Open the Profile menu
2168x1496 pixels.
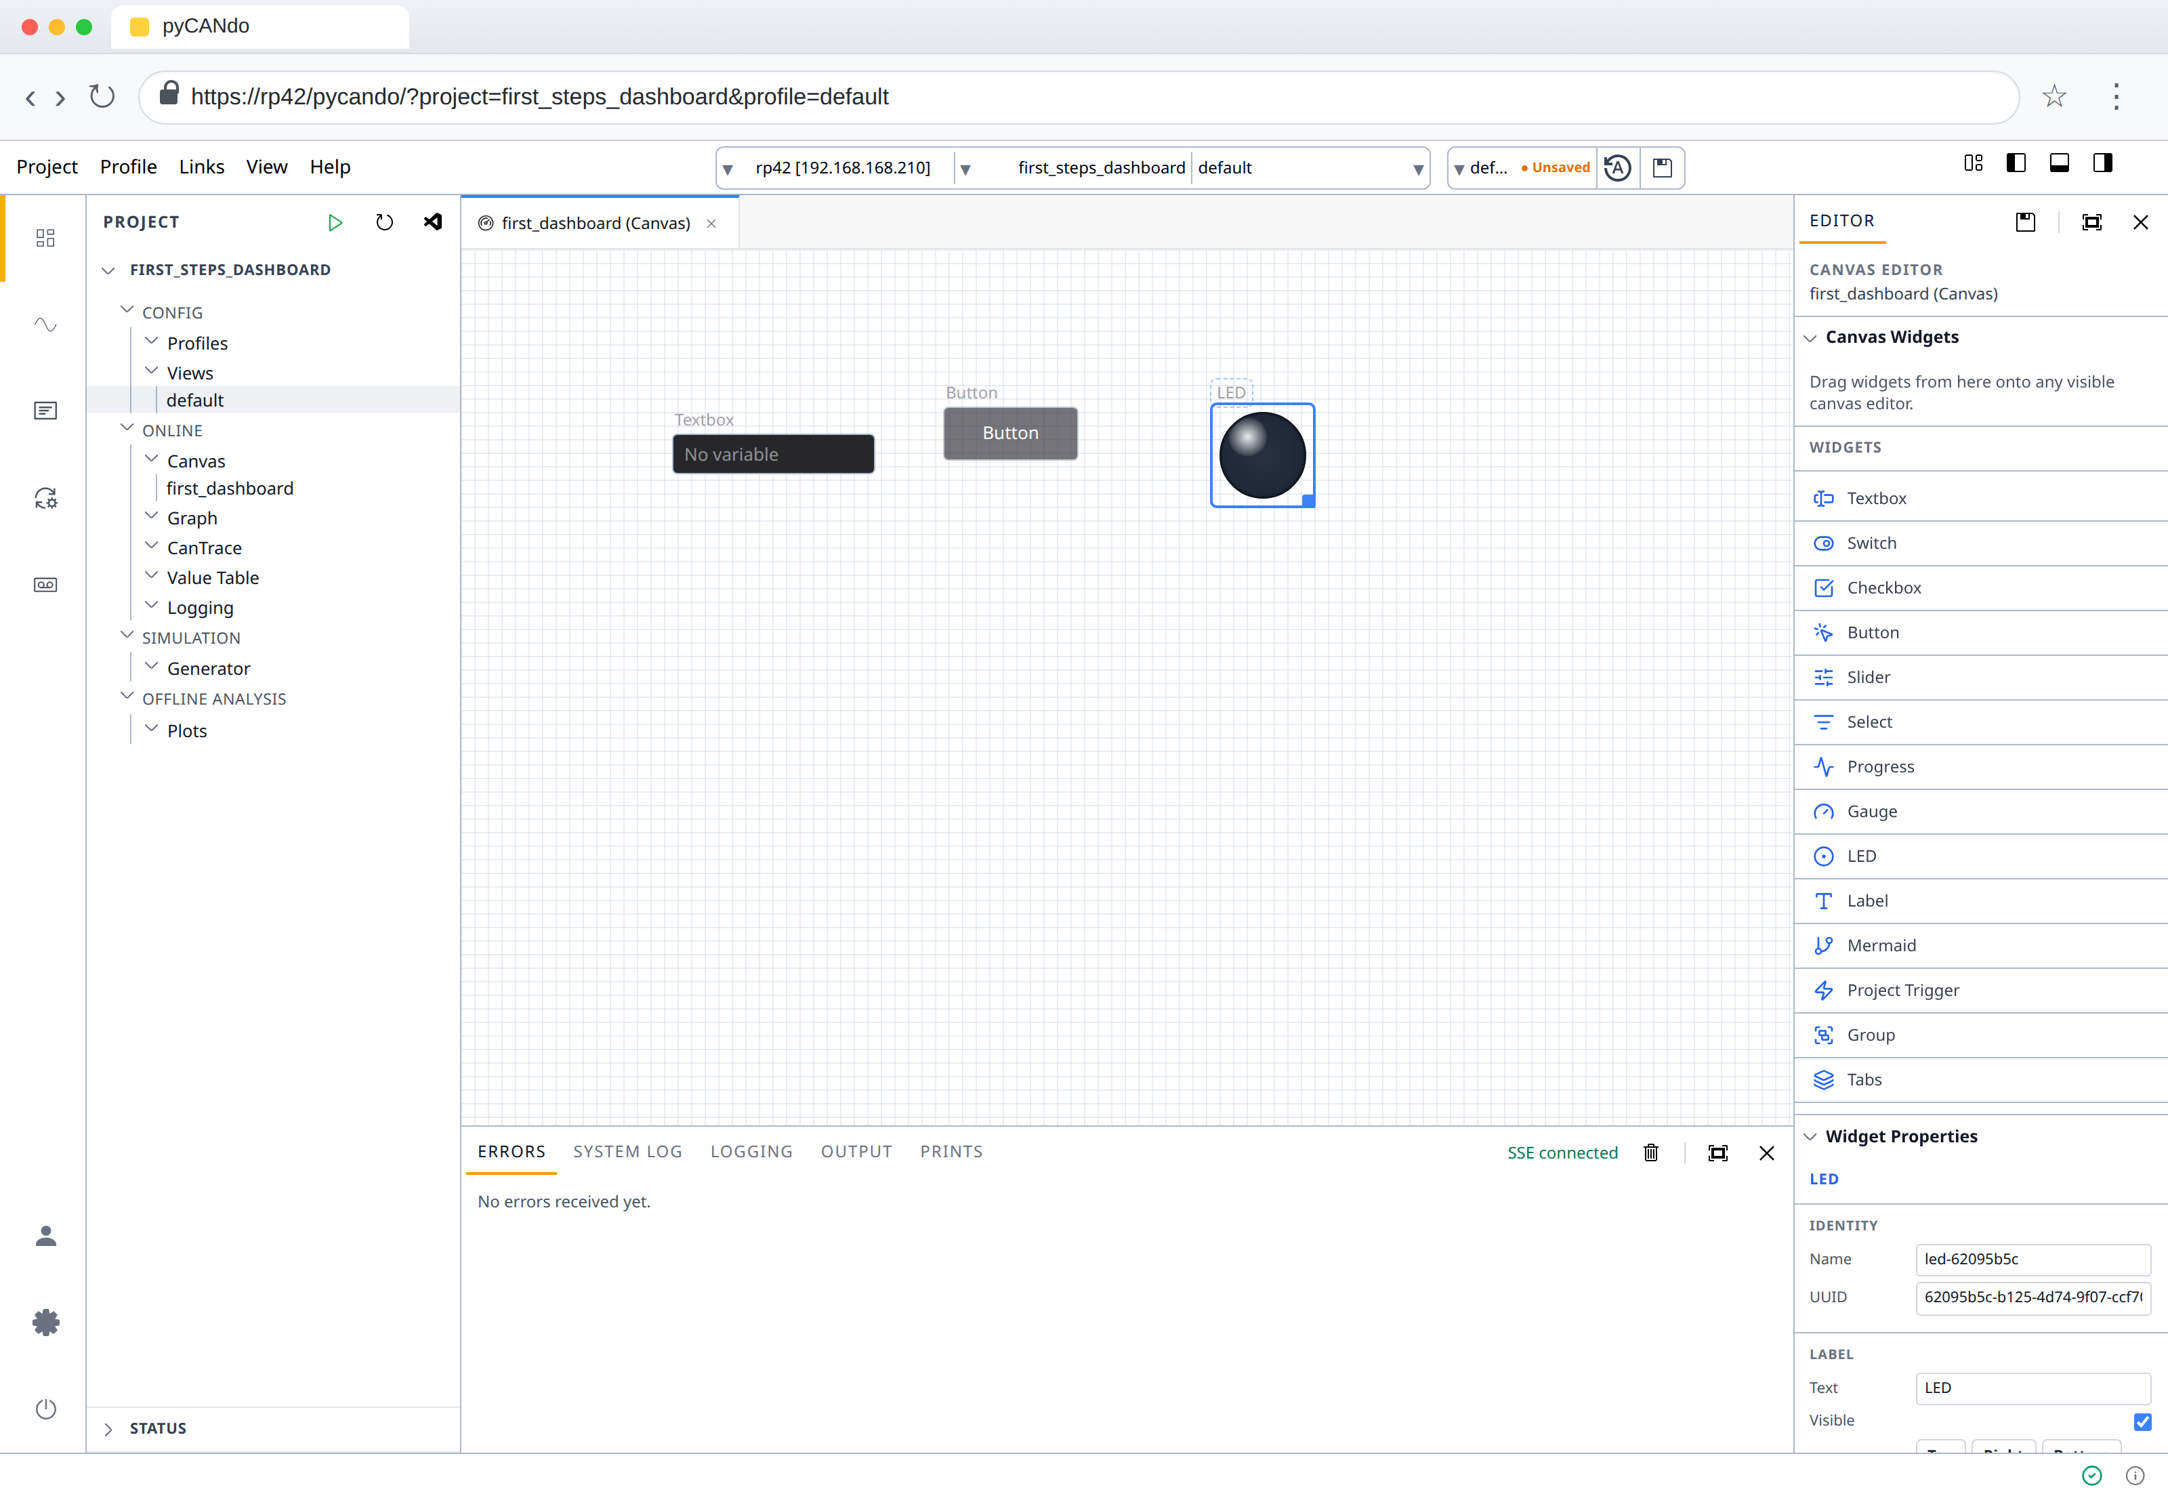point(129,167)
